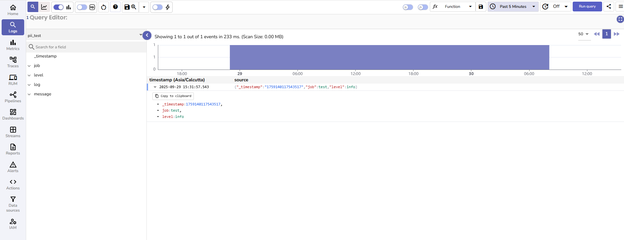
Task: Open the help question mark icon
Action: click(x=115, y=7)
